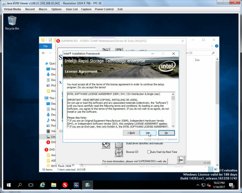This screenshot has height=193, width=242.
Task: Click the Supermicro icon in the taskbar
Action: click(x=65, y=185)
